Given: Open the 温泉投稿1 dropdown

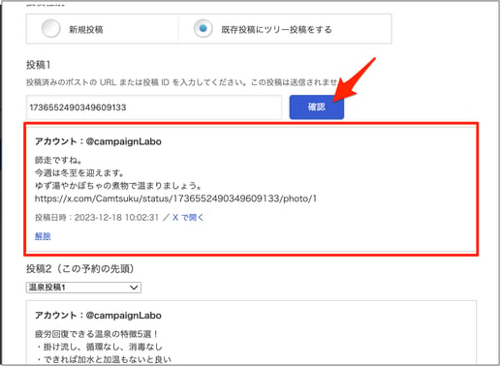Looking at the screenshot, I should click(83, 288).
